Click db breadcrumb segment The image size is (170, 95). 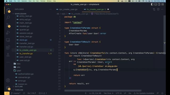coord(58,14)
